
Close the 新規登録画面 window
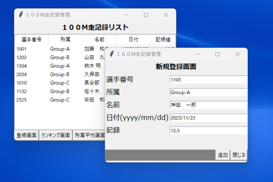(x=238, y=54)
